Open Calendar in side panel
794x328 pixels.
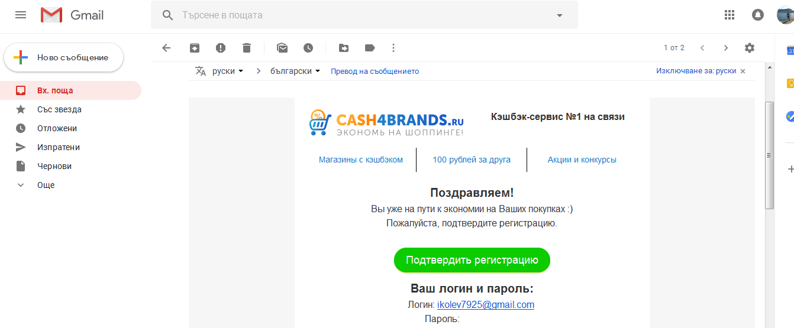[x=789, y=50]
